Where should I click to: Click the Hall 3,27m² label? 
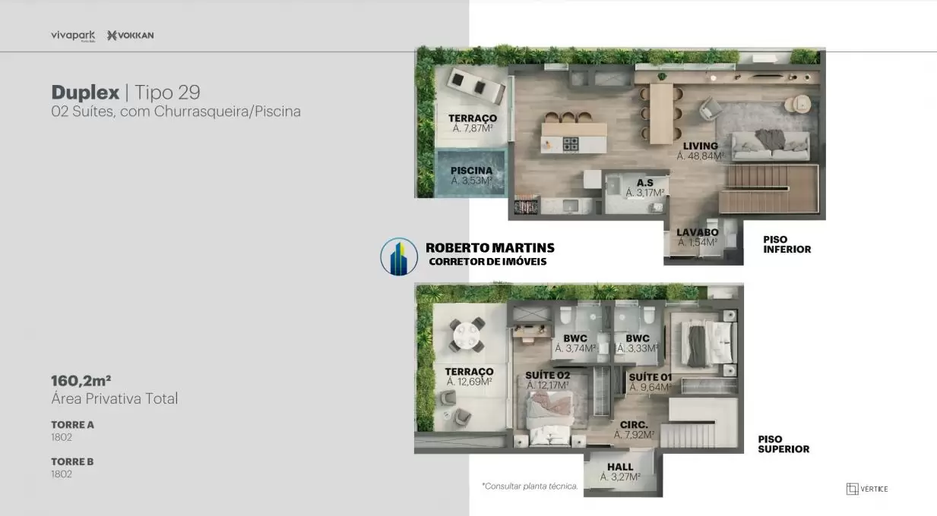(620, 472)
